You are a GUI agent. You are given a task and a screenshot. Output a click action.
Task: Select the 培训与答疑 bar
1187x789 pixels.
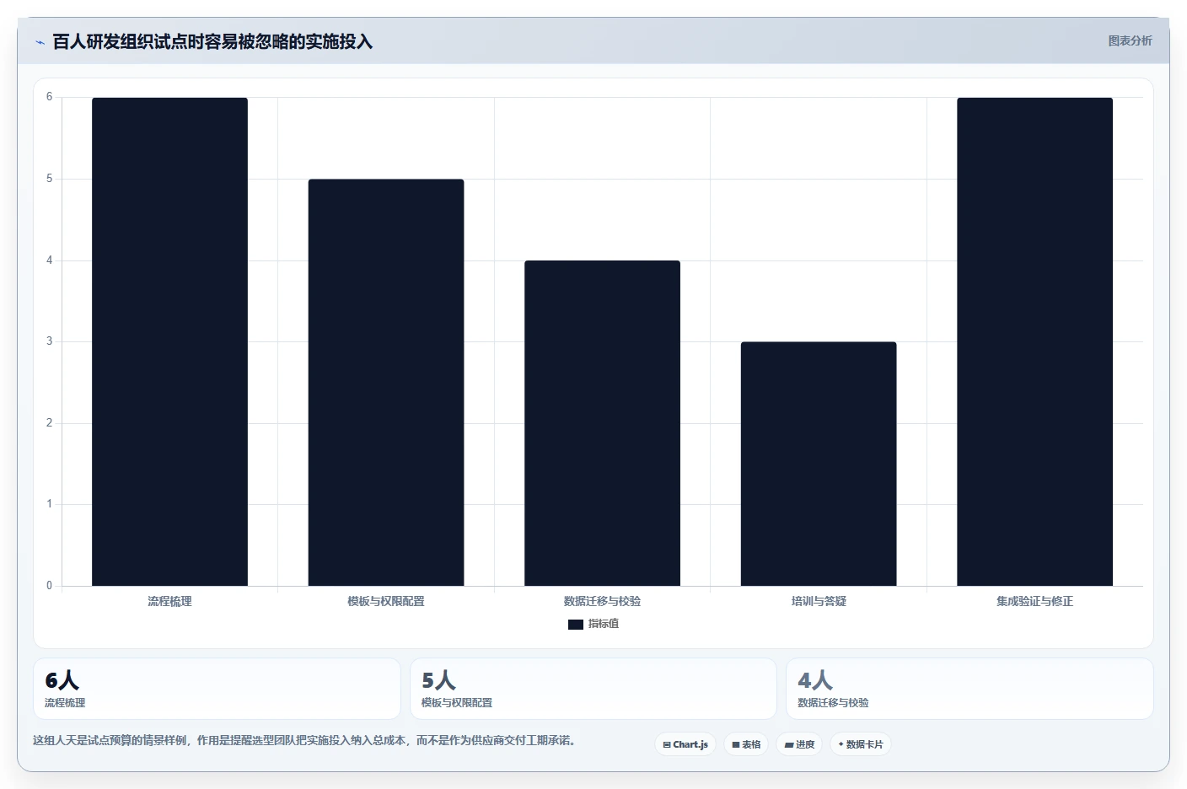click(x=819, y=464)
